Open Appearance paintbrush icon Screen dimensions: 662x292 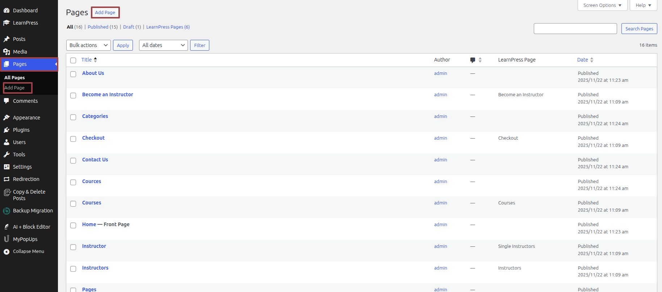pos(7,118)
